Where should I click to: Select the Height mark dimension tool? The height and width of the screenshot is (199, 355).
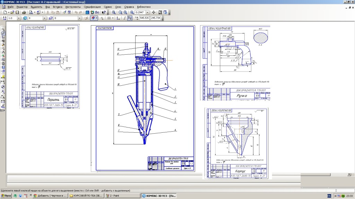click(x=3, y=106)
